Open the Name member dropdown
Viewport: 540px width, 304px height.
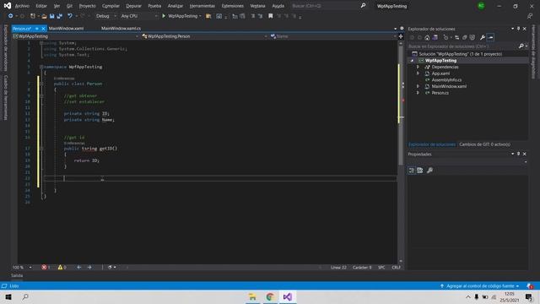[333, 36]
